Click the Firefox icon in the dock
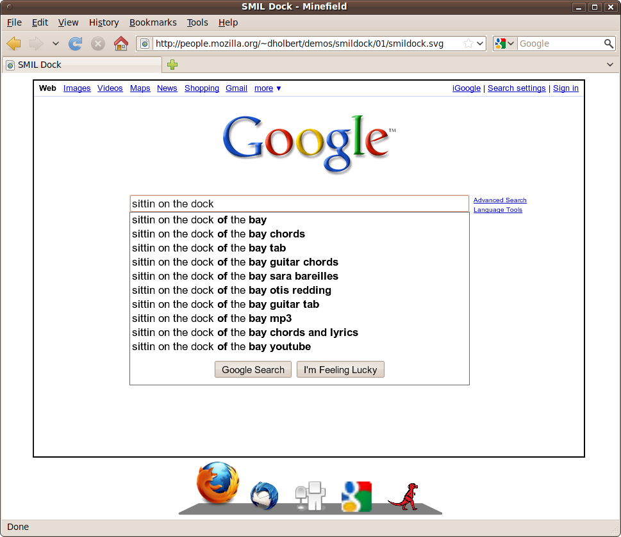621x537 pixels. (x=218, y=483)
